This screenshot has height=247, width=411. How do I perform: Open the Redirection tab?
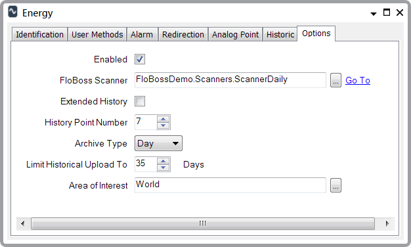183,35
